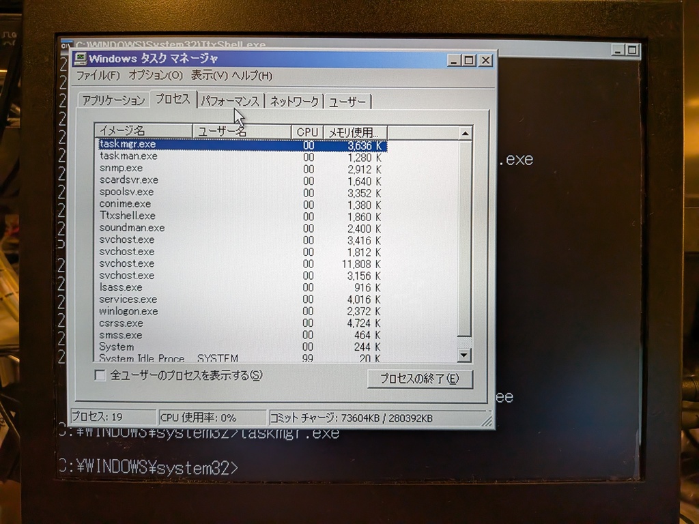Switch to the ネットワーク tab
The width and height of the screenshot is (699, 524).
tap(294, 102)
